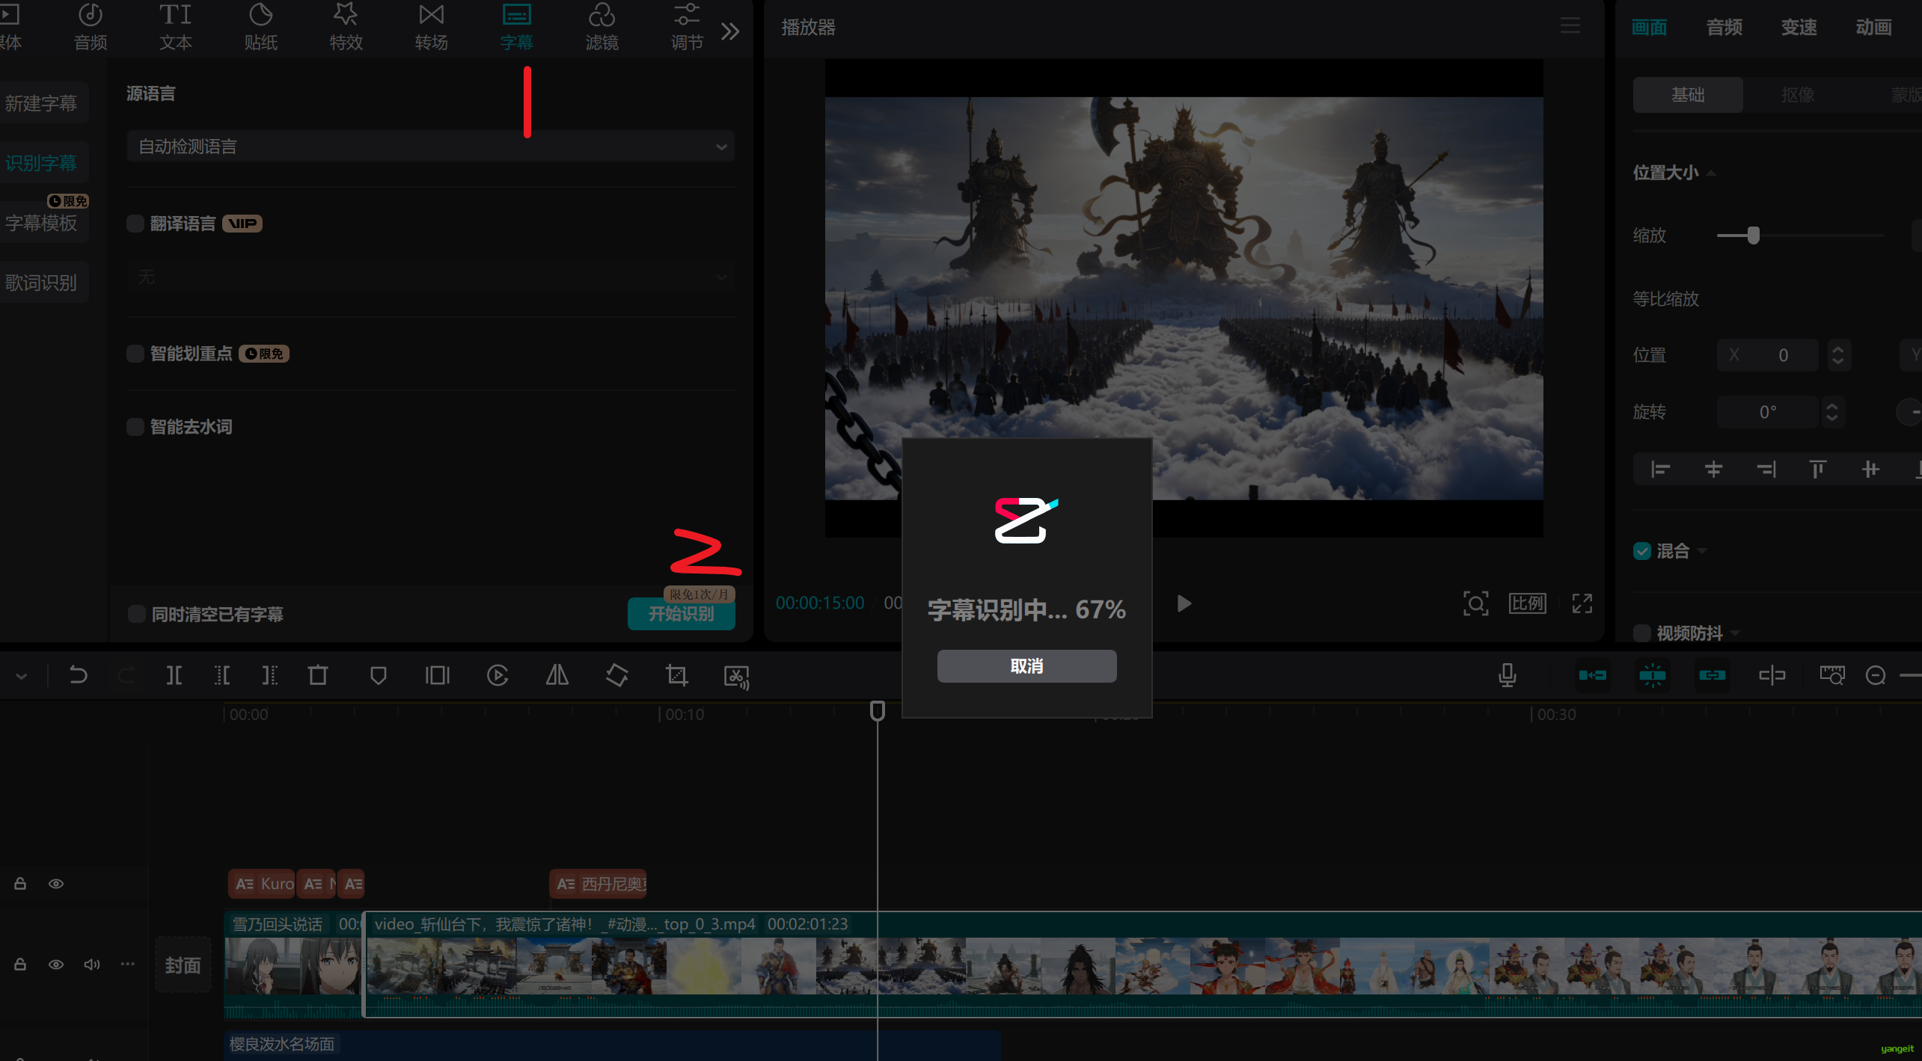Align clip to the top edge
Image resolution: width=1922 pixels, height=1061 pixels.
coord(1818,470)
